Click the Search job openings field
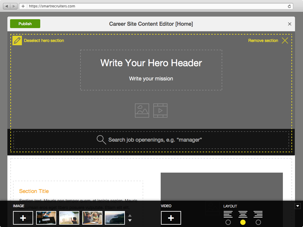 tap(151, 140)
